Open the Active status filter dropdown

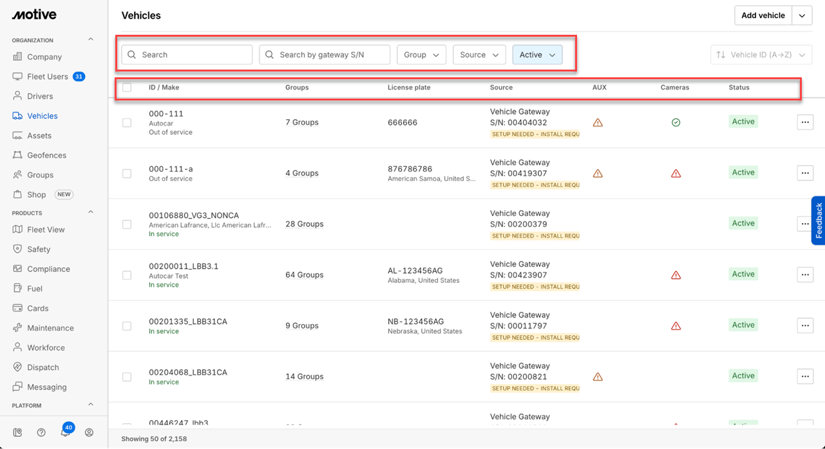537,55
